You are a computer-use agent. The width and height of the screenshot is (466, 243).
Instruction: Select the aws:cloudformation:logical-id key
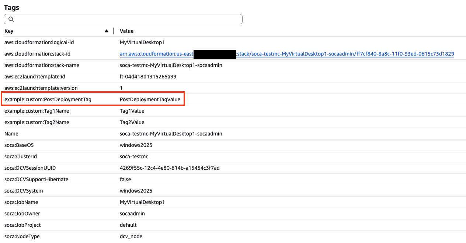pyautogui.click(x=39, y=43)
